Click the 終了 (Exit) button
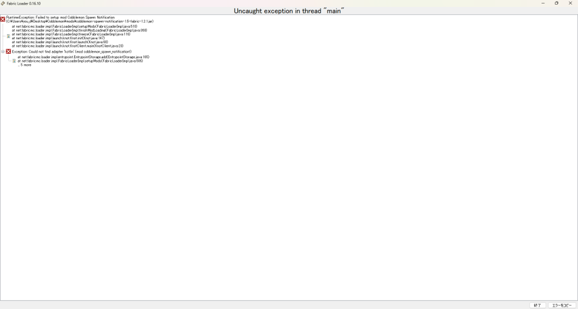Image resolution: width=578 pixels, height=309 pixels. click(x=537, y=306)
